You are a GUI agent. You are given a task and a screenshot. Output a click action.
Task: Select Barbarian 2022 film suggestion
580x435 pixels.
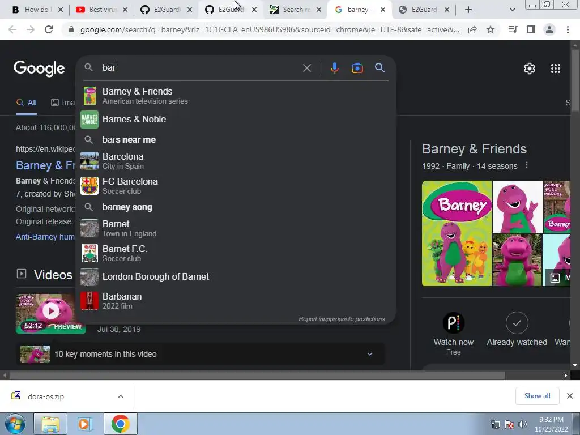[236, 301]
